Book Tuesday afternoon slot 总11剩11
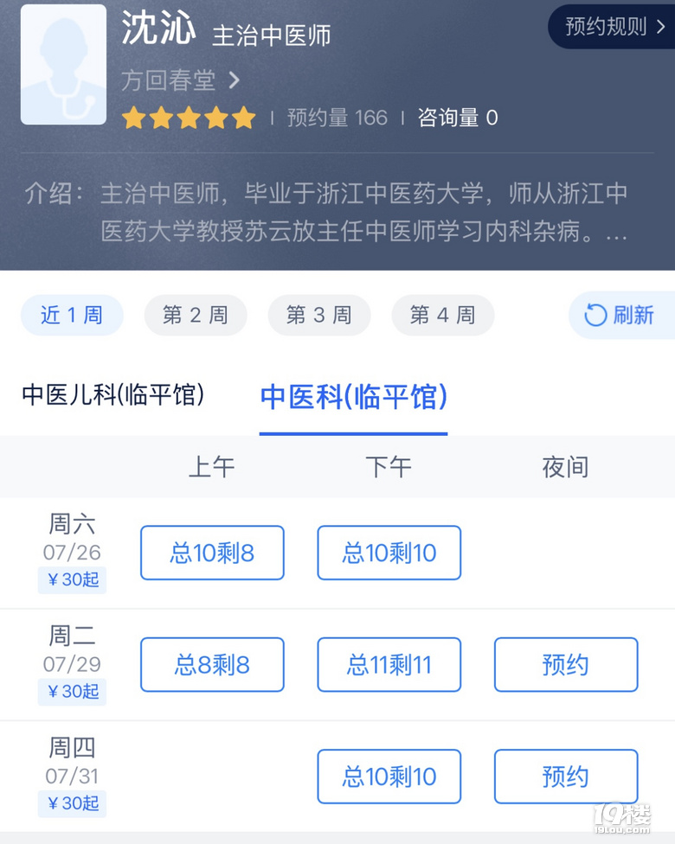 [x=389, y=665]
